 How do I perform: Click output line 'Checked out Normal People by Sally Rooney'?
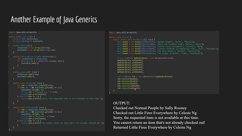click(150, 108)
